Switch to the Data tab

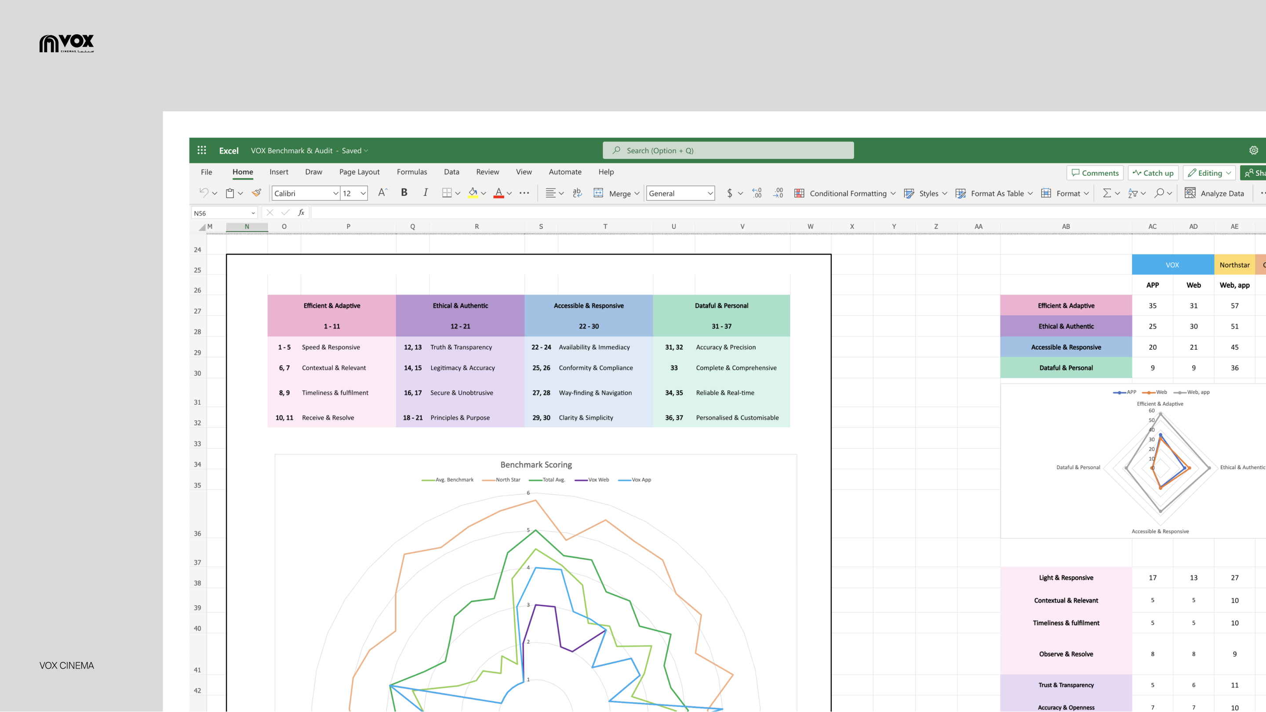click(451, 172)
